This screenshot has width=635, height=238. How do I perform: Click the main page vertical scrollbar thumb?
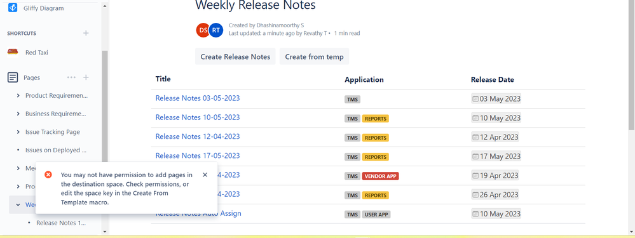tap(632, 65)
